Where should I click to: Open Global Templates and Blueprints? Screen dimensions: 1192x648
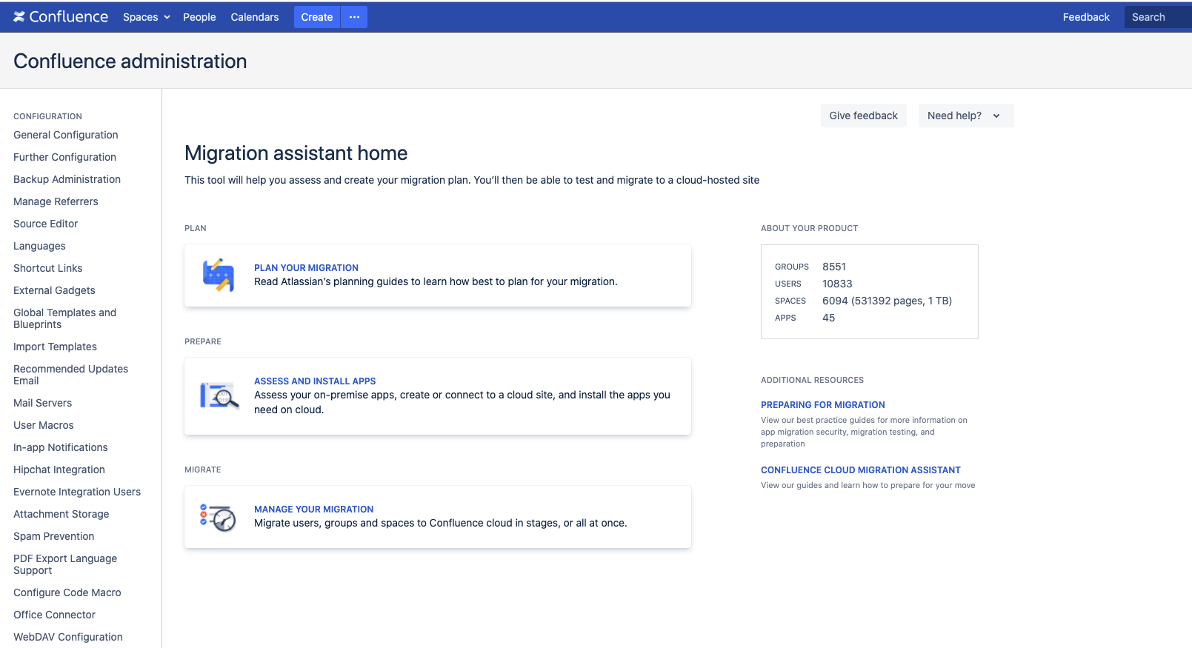[x=64, y=318]
